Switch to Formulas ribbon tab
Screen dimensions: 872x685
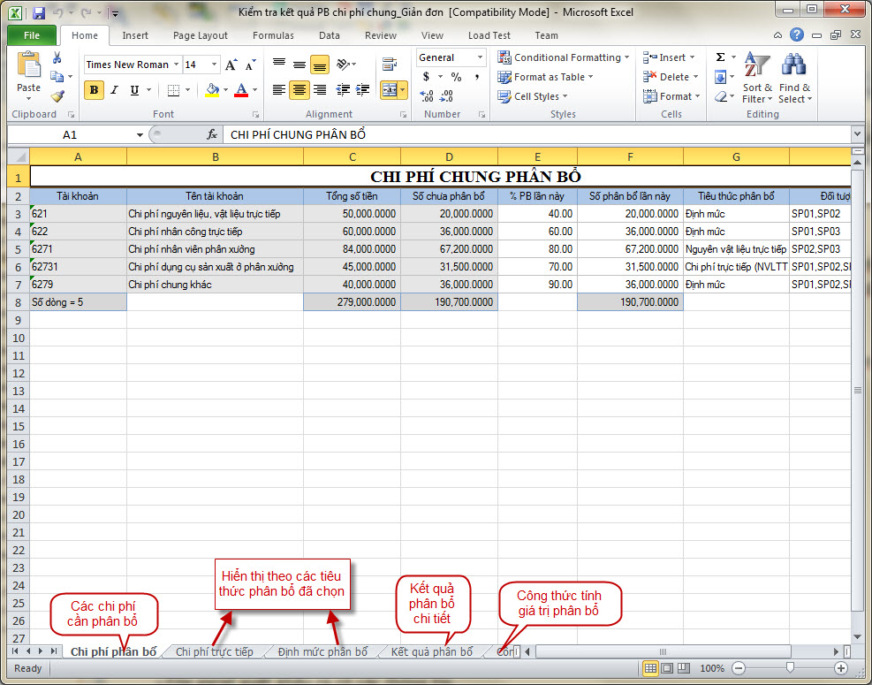pos(273,35)
